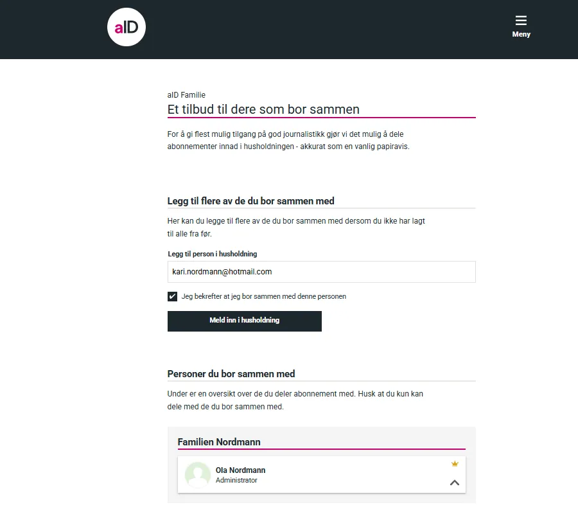
Task: Click the "Legg til flere av de du bor sammen med" heading
Action: click(250, 201)
